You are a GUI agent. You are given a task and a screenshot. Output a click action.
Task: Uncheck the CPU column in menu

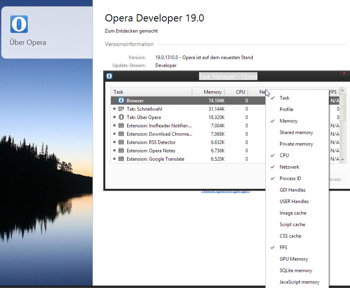point(297,156)
